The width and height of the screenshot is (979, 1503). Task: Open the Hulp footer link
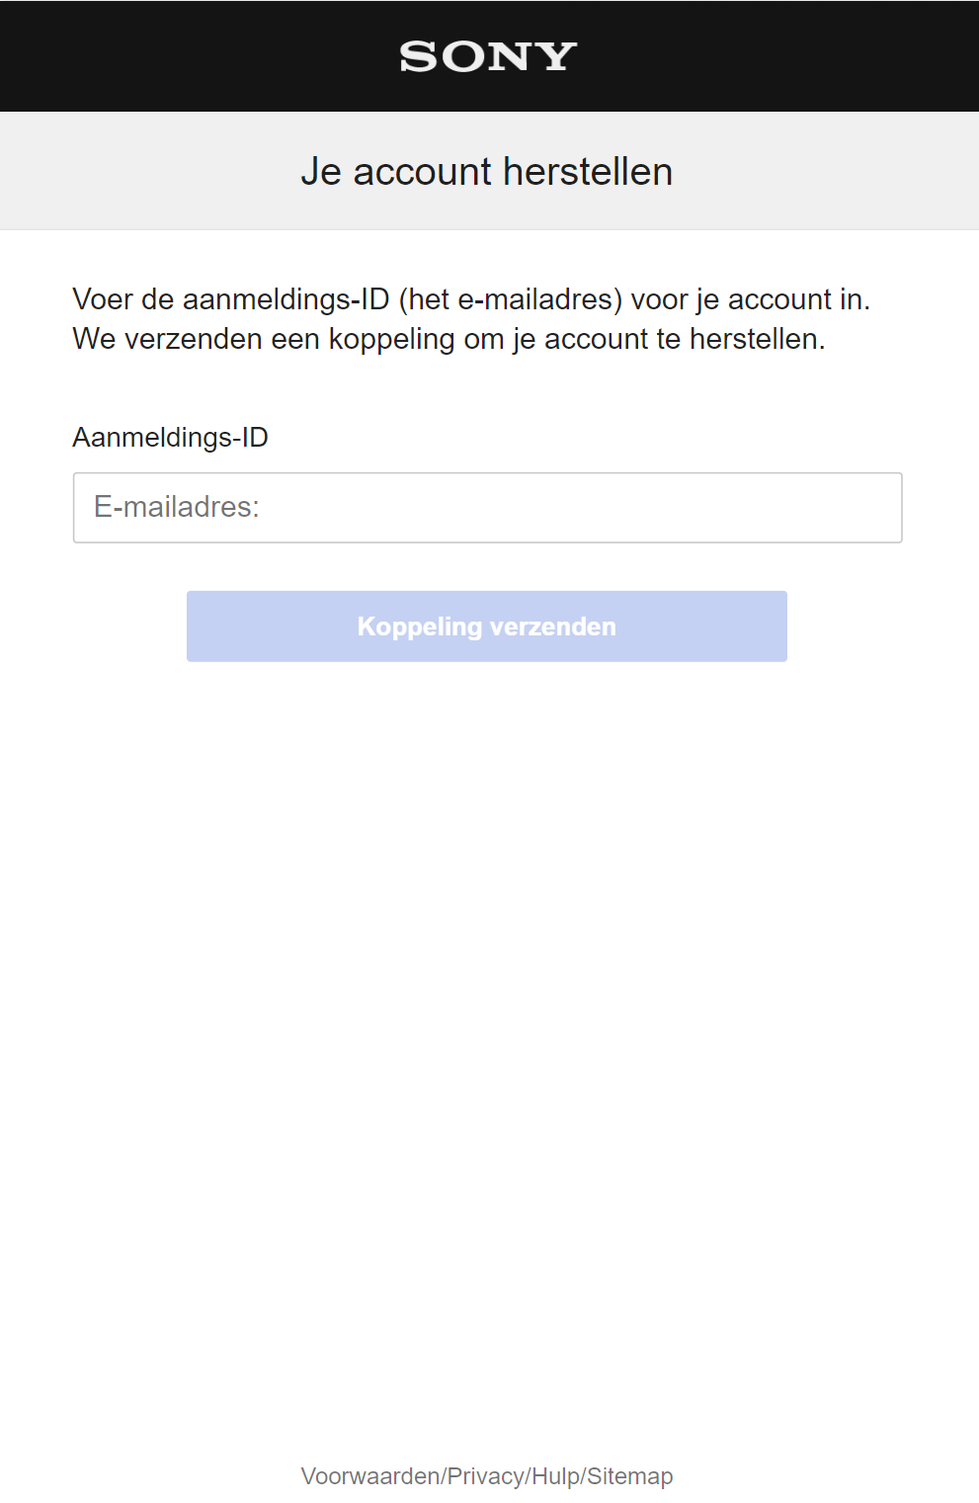coord(555,1476)
